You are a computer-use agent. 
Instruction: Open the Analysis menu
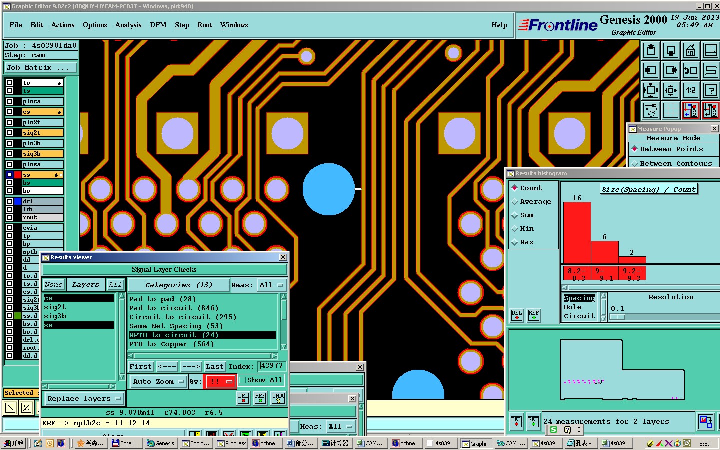tap(128, 25)
